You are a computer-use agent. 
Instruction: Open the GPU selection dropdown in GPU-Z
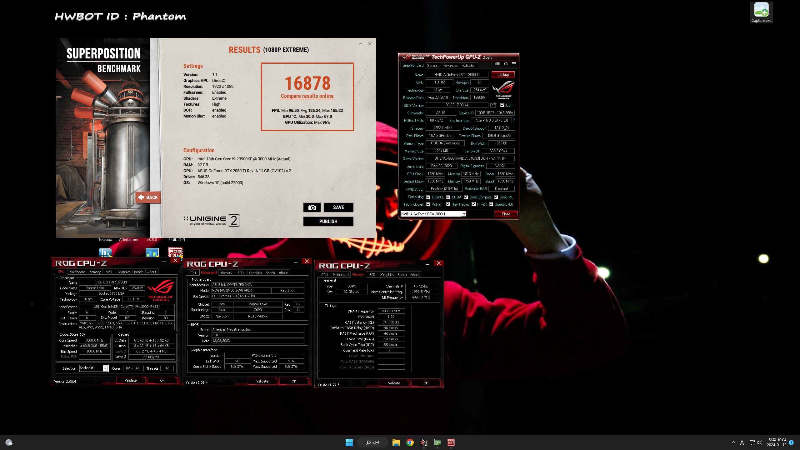(433, 214)
